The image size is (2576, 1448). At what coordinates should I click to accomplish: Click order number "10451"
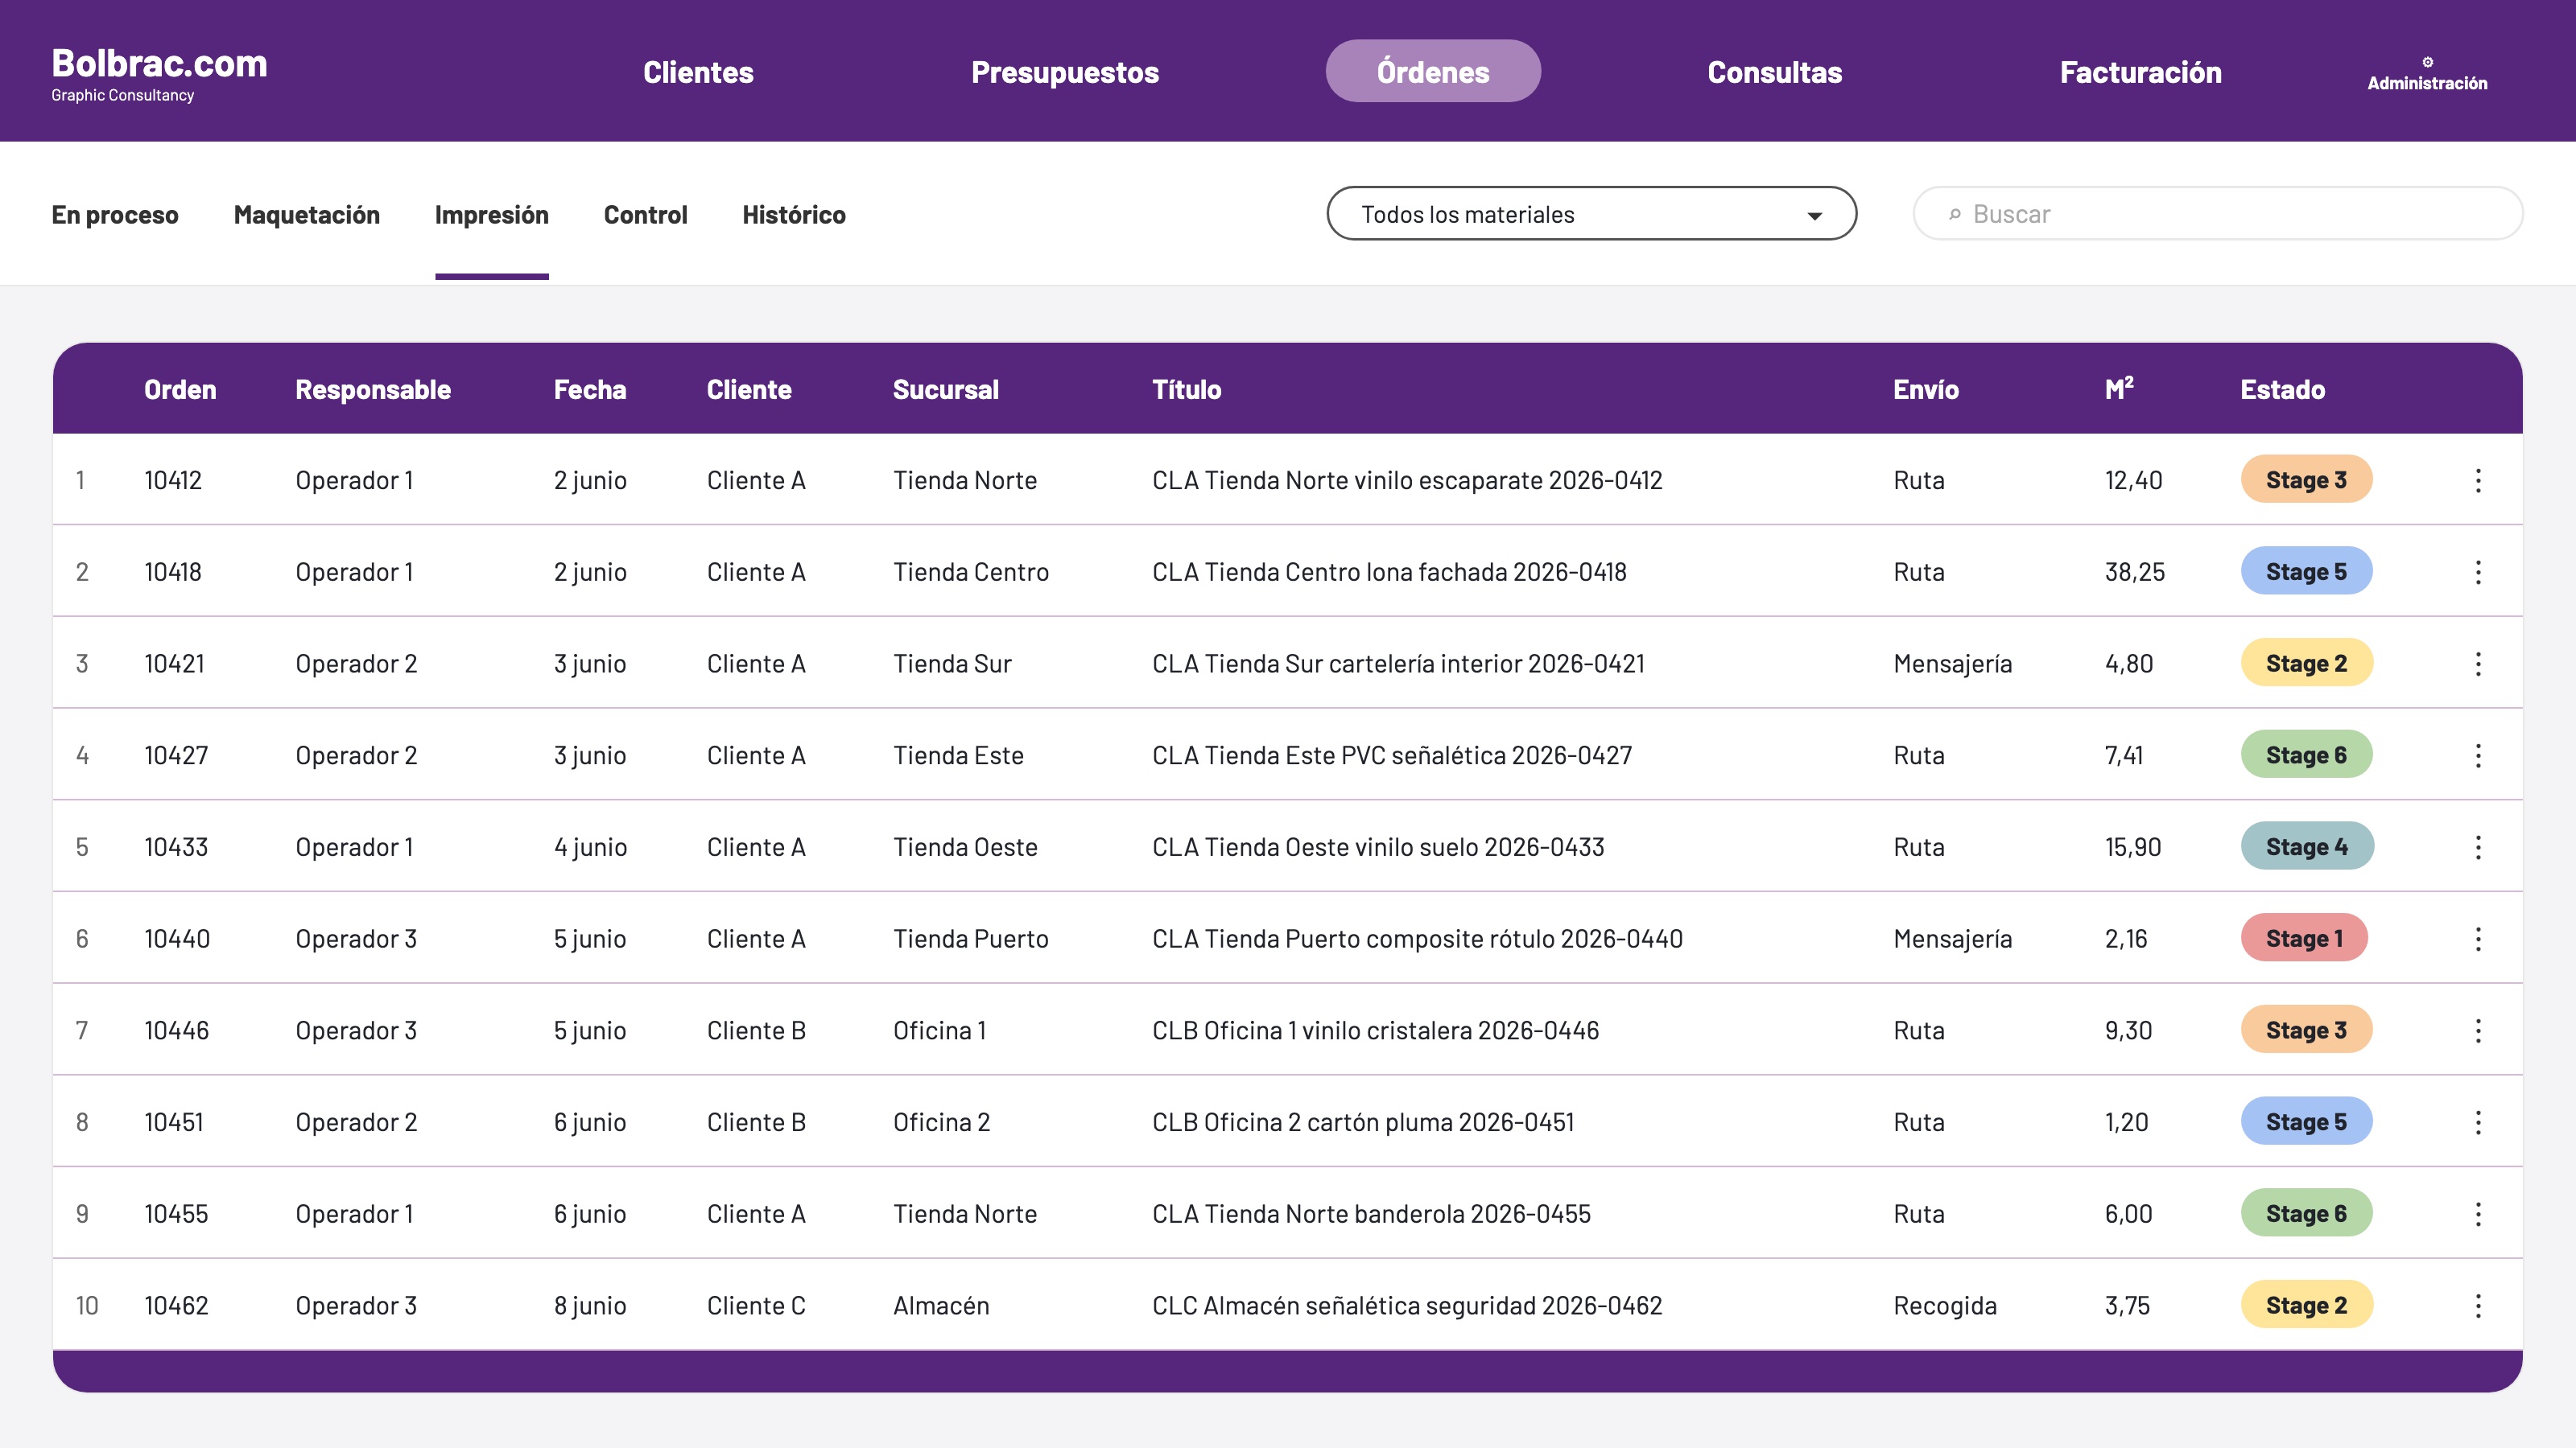[x=173, y=1122]
